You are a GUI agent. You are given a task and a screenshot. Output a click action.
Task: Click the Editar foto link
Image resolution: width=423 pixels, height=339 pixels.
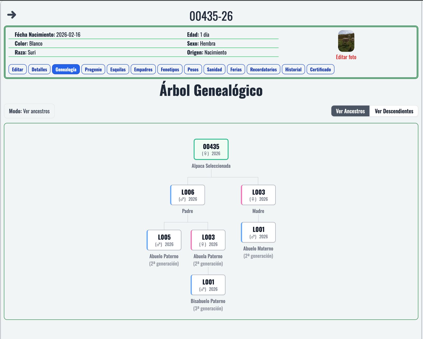(346, 57)
